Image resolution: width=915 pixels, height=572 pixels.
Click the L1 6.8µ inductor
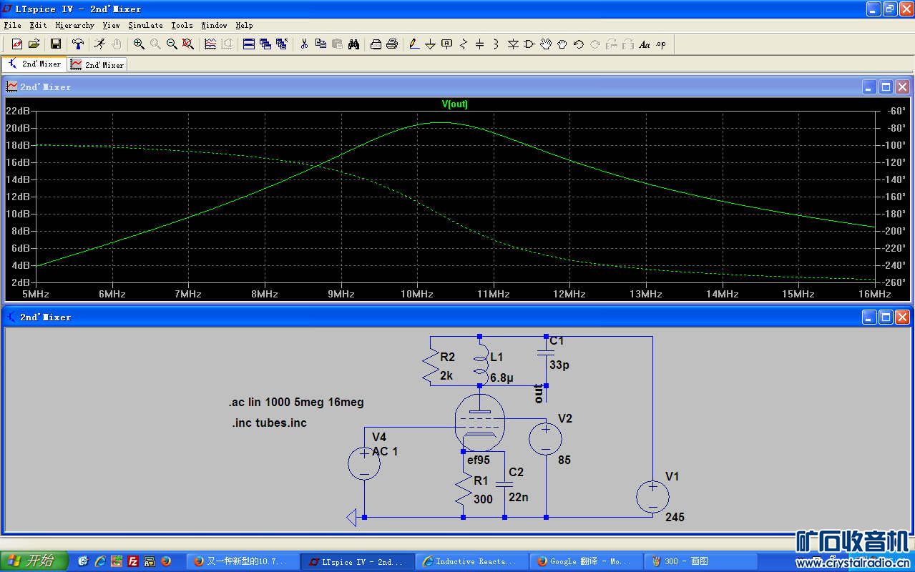tap(480, 365)
